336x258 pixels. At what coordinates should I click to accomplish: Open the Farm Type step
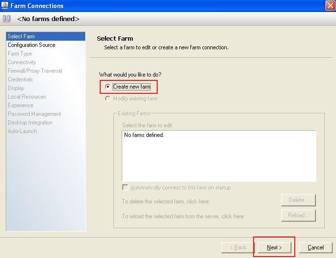[x=46, y=54]
